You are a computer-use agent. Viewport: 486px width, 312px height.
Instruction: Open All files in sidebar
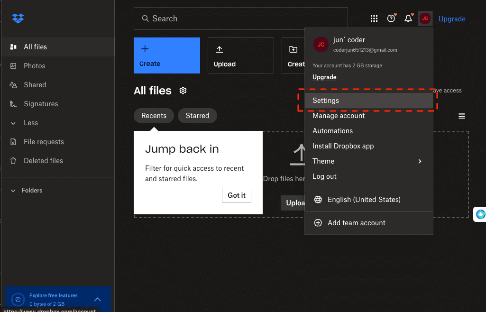[58, 47]
